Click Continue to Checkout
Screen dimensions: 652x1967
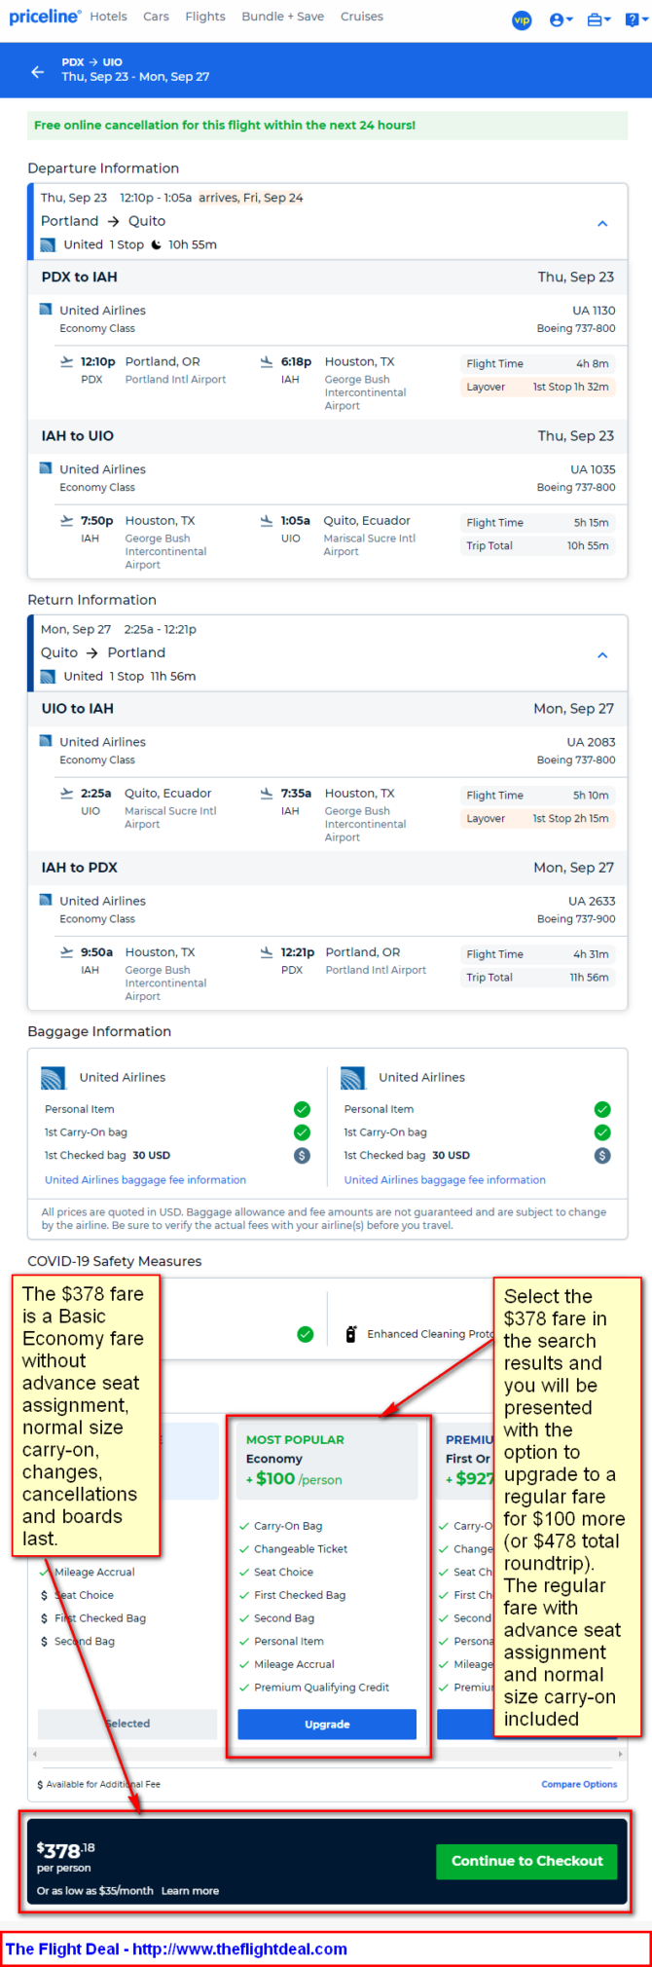click(526, 1861)
